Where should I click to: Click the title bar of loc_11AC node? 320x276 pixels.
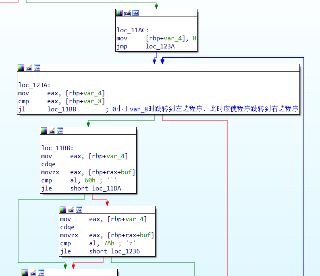[156, 13]
